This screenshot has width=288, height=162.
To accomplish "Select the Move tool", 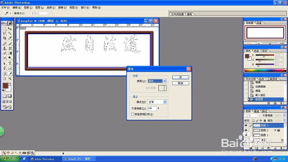I will tap(10, 29).
